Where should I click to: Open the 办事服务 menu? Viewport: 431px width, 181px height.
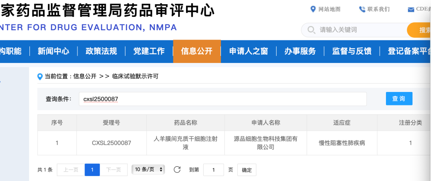click(300, 51)
